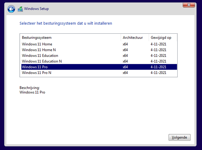
Task: Pick Windows 11 Pro N edition
Action: (x=99, y=73)
